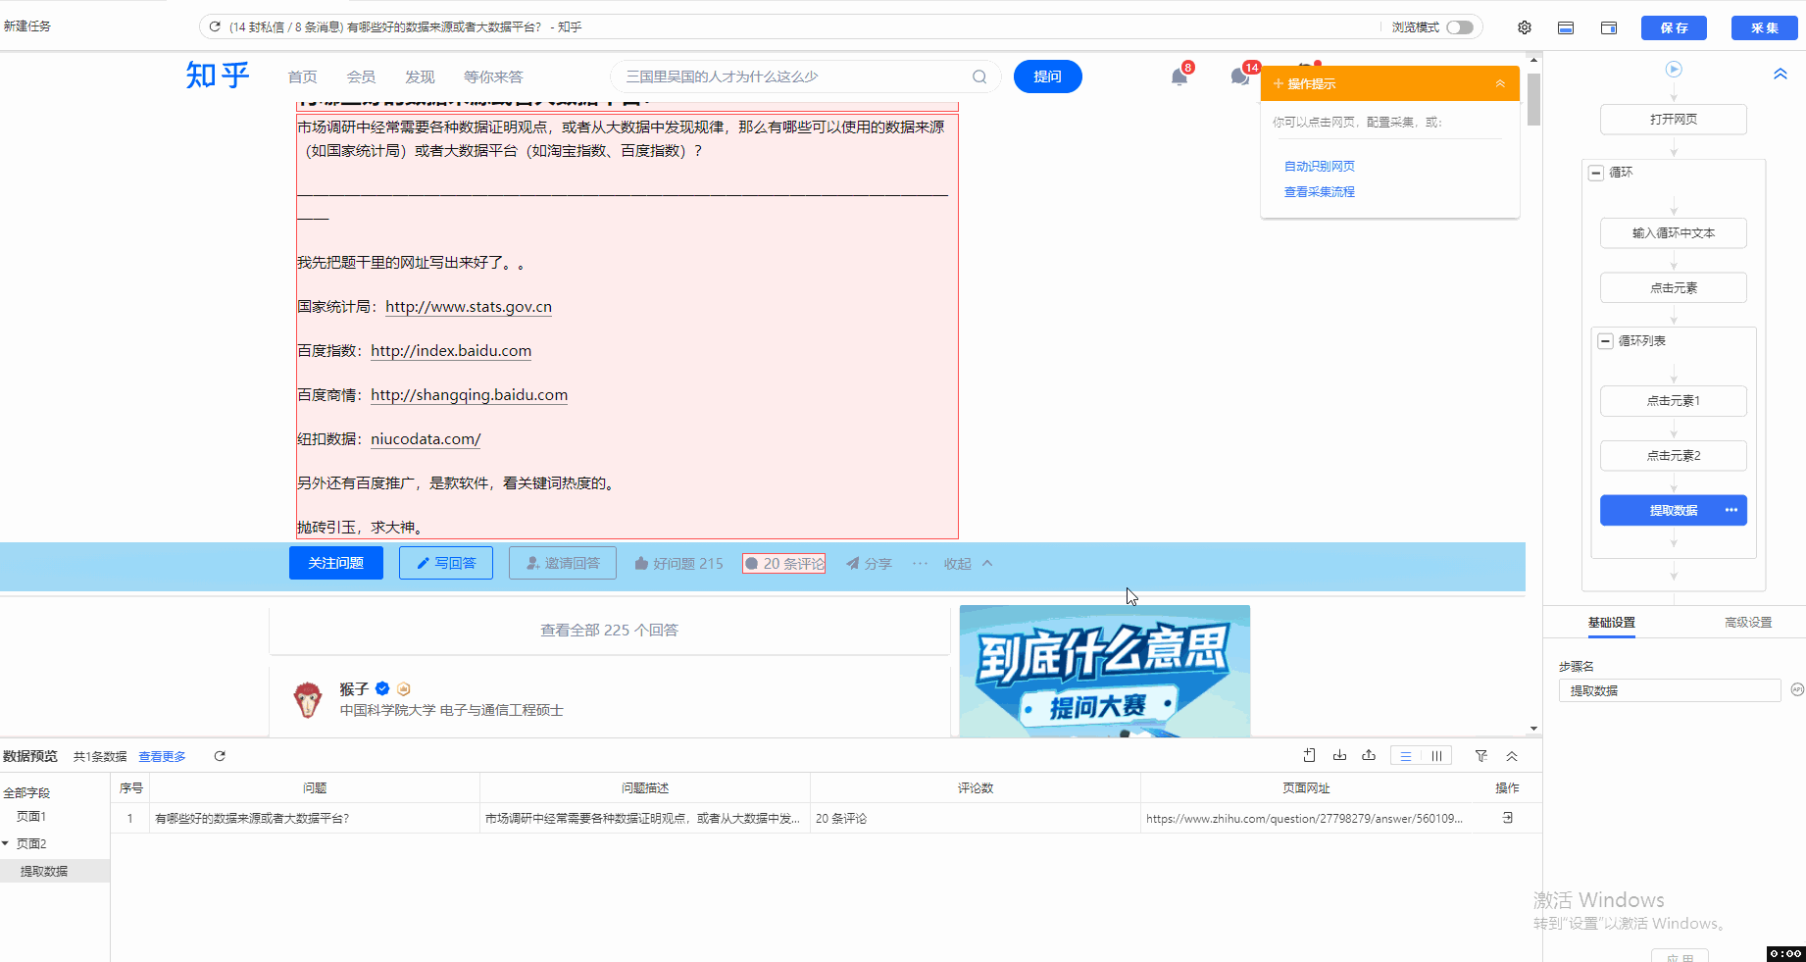The width and height of the screenshot is (1806, 962).
Task: Collapse the 循环 loop box with minus icon
Action: pos(1595,173)
